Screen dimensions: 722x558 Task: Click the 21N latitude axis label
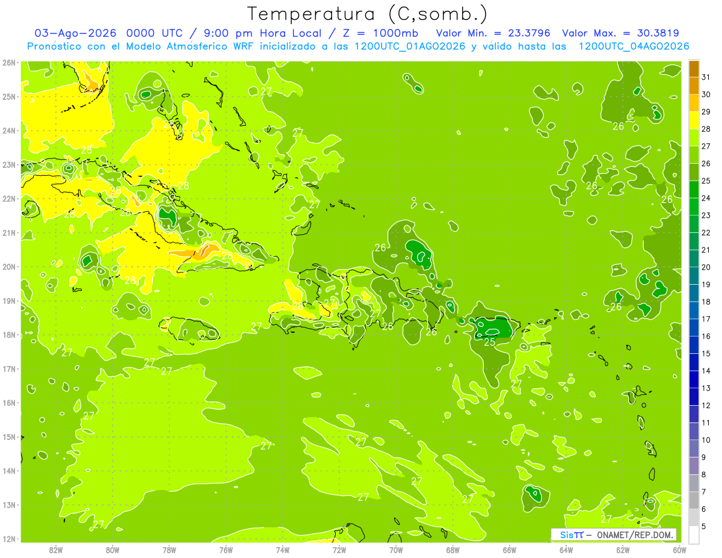(8, 233)
